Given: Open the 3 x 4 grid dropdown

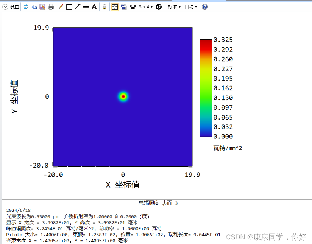Looking at the screenshot, I should click(x=146, y=7).
